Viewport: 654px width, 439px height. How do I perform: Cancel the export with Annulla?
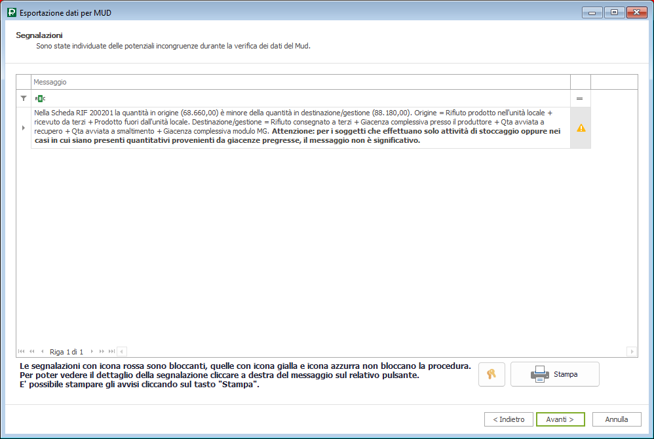[x=616, y=419]
